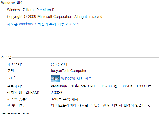Click the Microsoft copyright 2009 line
Screen dimensions: 159x114
[55, 17]
